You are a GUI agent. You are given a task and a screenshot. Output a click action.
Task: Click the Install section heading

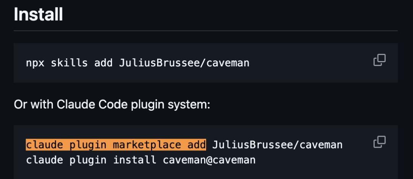pos(38,15)
